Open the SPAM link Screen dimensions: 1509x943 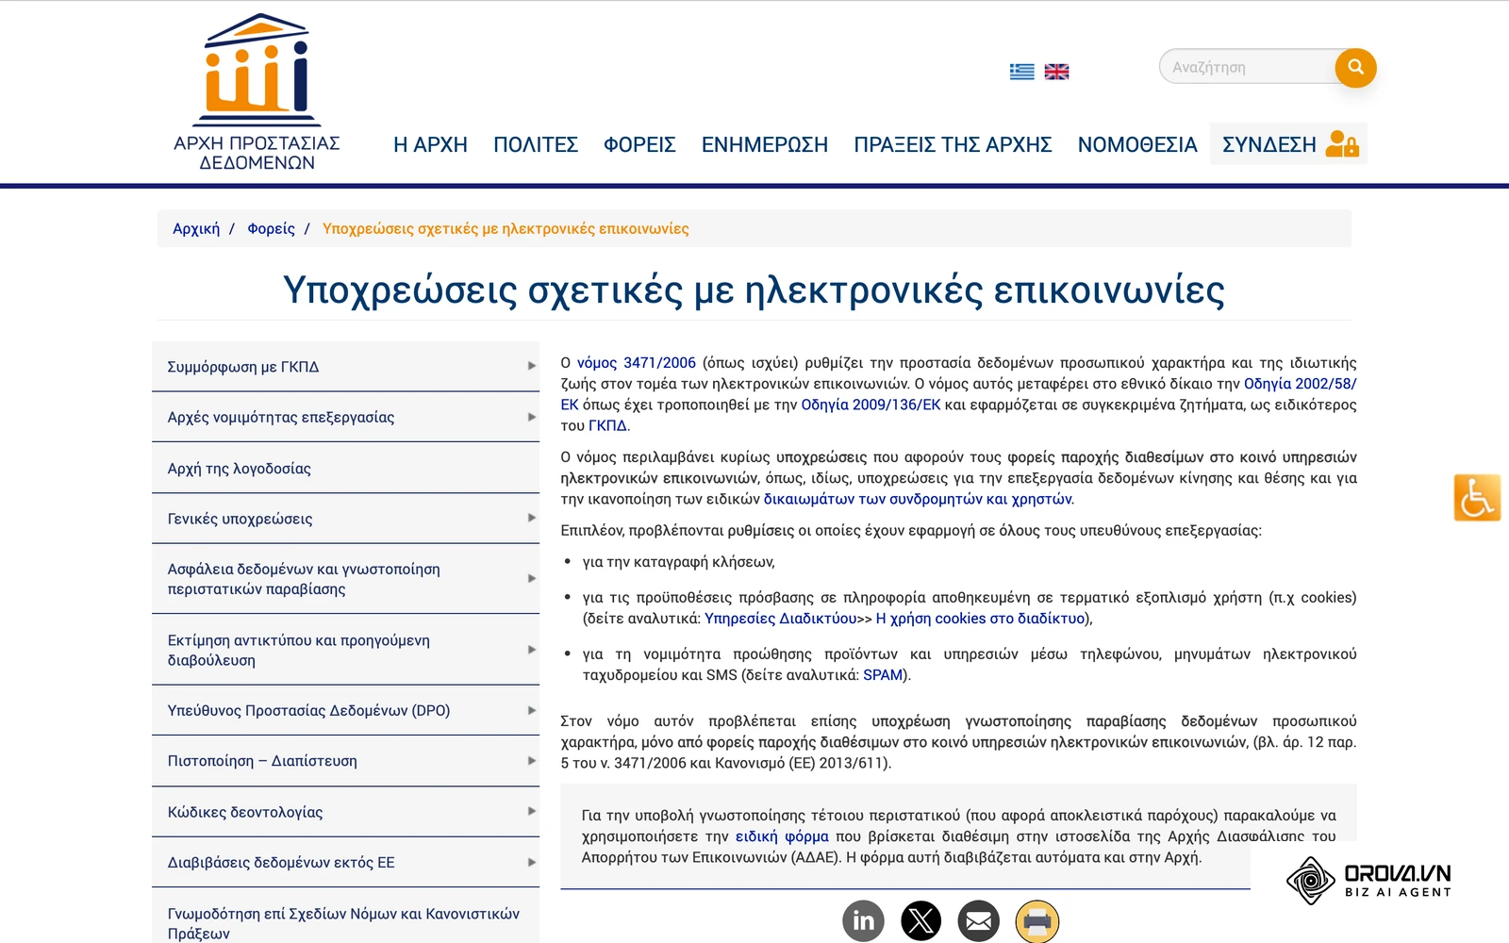883,675
